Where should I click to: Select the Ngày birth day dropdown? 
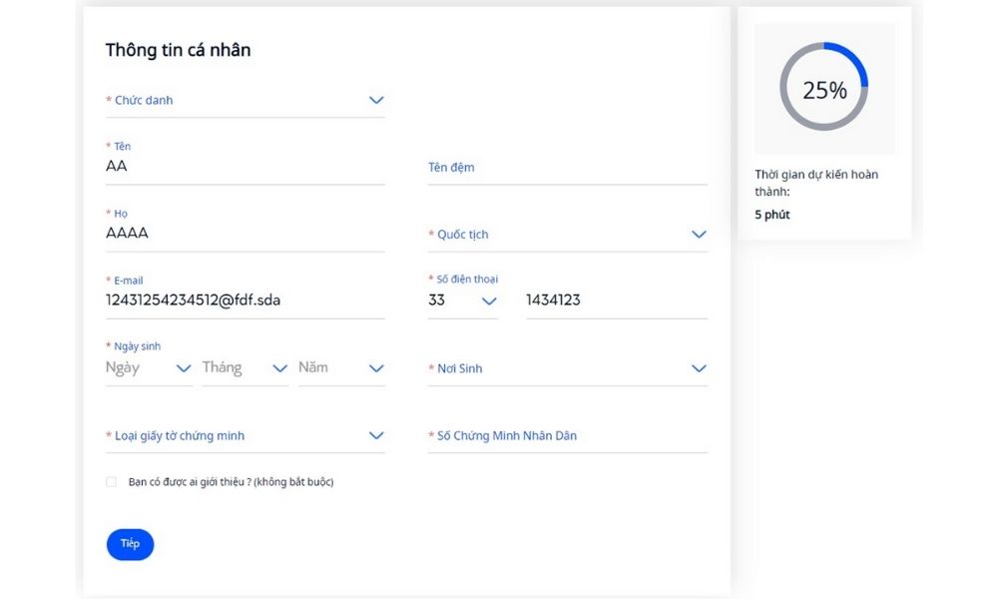[x=149, y=368]
